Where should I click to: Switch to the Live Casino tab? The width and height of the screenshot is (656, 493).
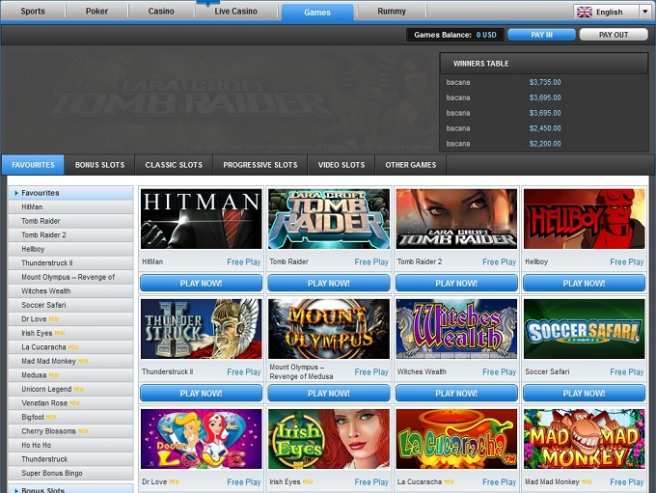[235, 13]
